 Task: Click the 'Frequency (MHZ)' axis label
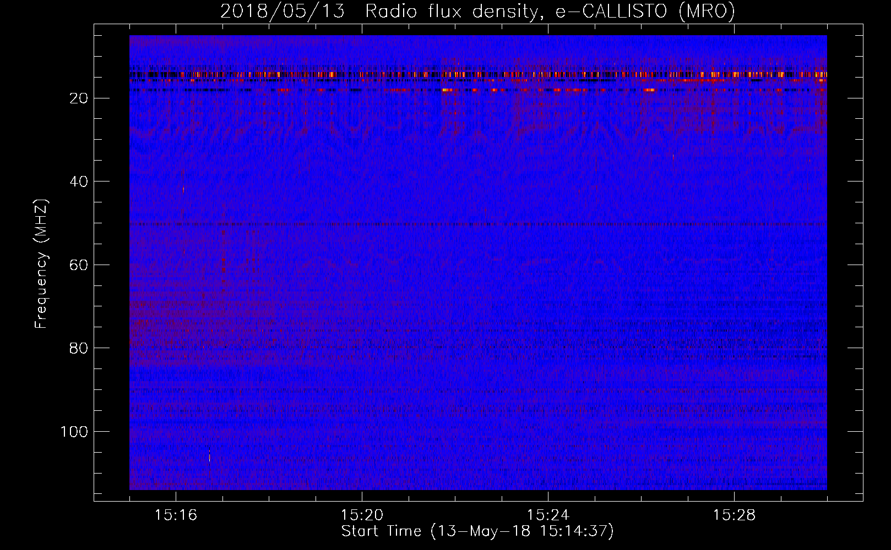click(x=41, y=264)
